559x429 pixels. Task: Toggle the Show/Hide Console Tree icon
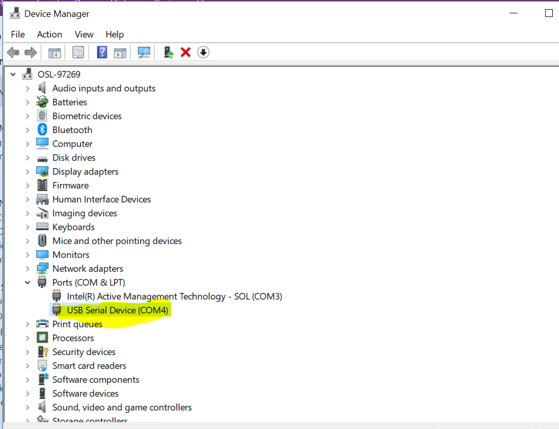(x=54, y=52)
